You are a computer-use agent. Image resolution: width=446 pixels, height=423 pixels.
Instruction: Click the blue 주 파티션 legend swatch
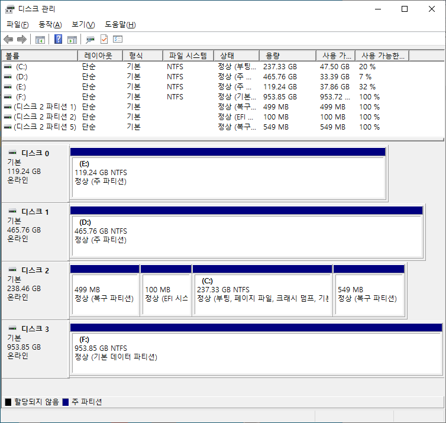click(x=66, y=402)
